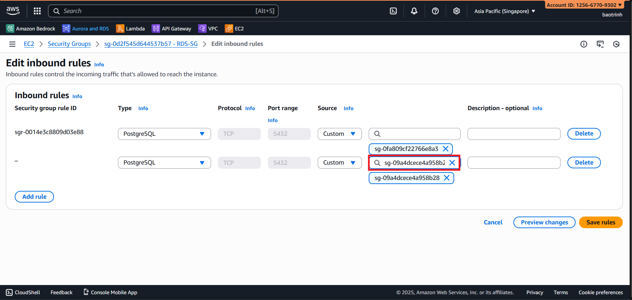The height and width of the screenshot is (300, 632).
Task: Click Save rules
Action: [601, 222]
